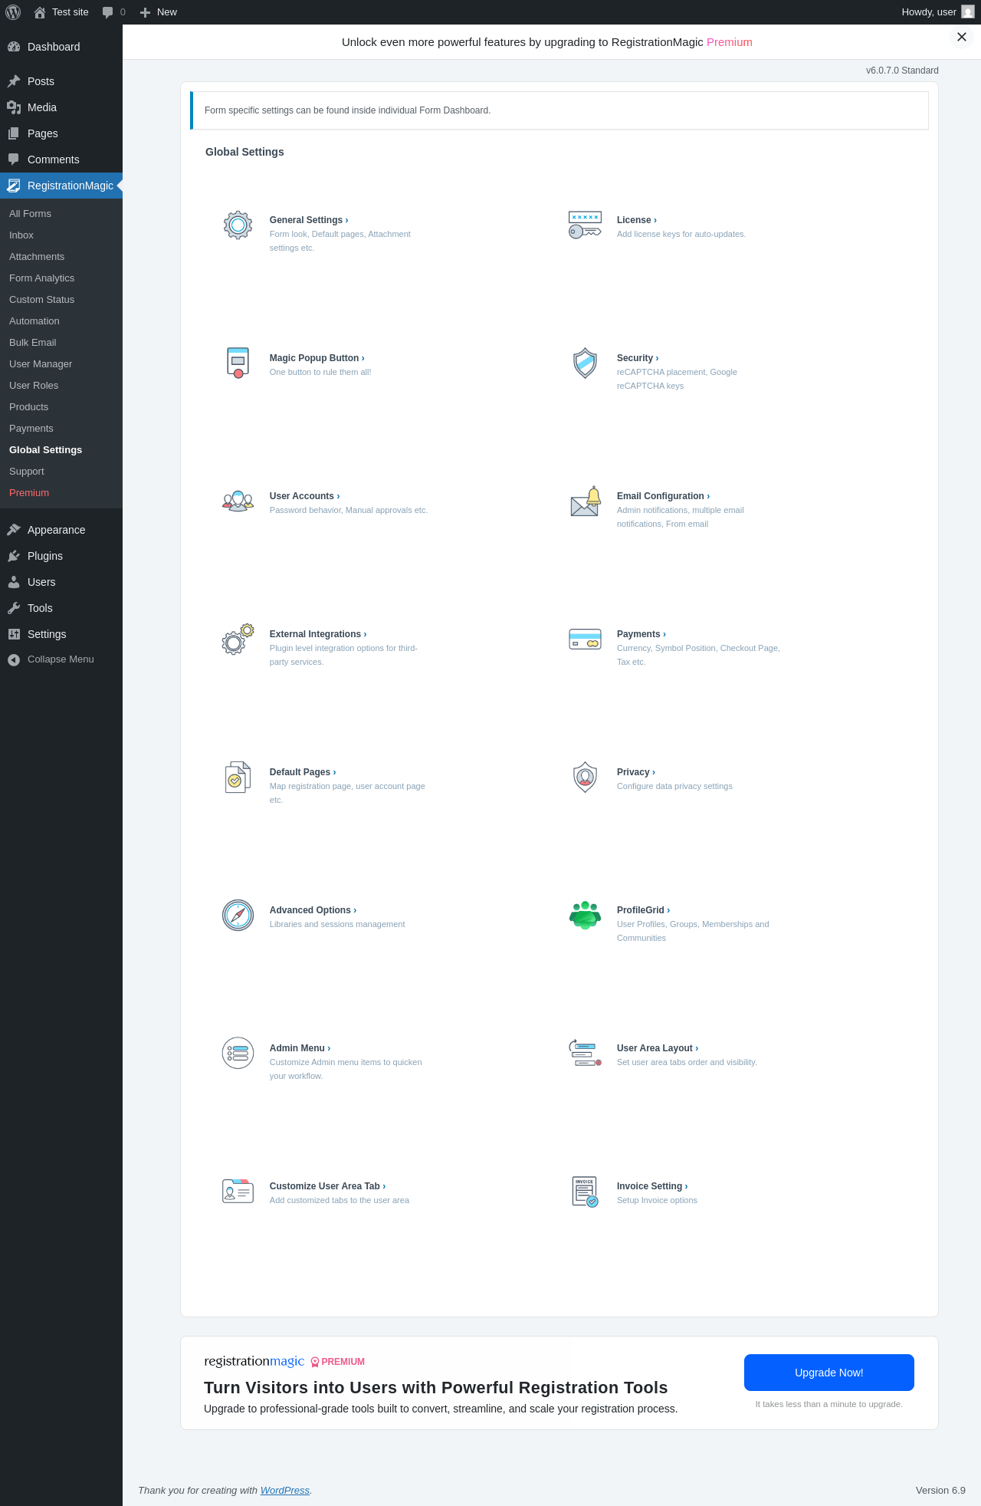Open the Payments credit card icon

click(x=585, y=639)
